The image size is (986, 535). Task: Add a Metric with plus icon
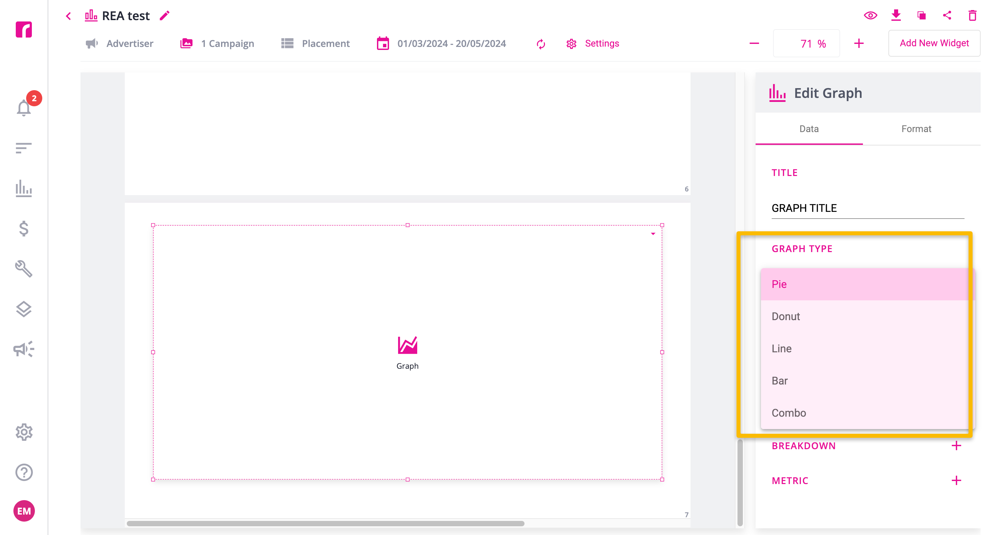point(956,481)
